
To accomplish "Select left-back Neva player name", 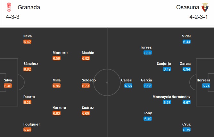I will (28, 36).
